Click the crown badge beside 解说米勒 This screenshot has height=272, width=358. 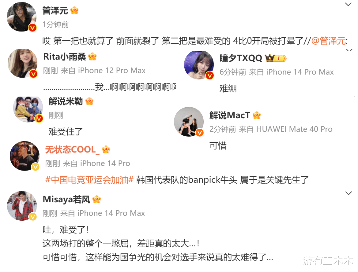[89, 101]
